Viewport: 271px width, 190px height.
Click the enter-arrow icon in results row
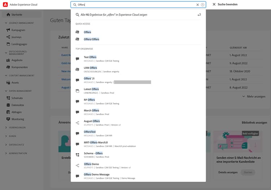[199, 15]
